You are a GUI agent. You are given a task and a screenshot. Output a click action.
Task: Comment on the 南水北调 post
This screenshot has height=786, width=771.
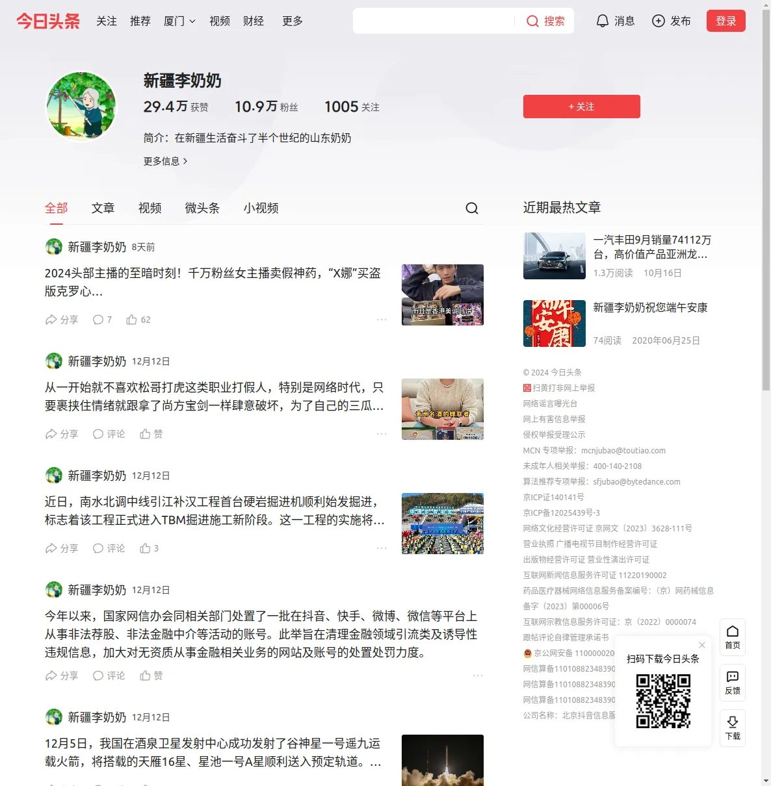pyautogui.click(x=109, y=548)
